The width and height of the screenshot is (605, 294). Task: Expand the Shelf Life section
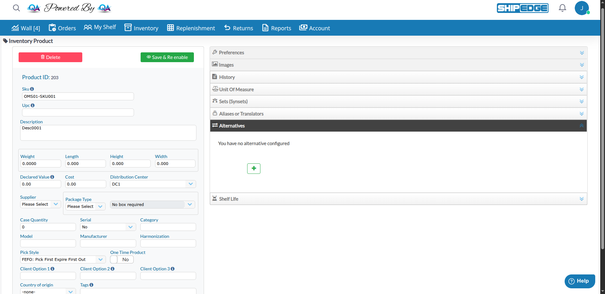click(x=398, y=199)
